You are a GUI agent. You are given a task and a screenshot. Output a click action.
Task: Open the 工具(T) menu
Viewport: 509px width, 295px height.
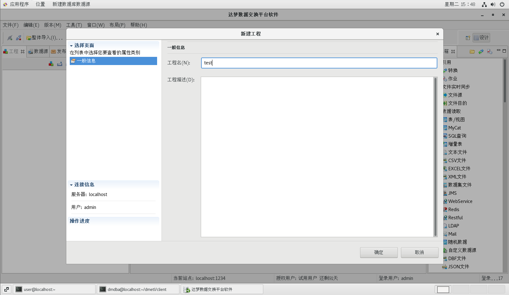point(74,25)
